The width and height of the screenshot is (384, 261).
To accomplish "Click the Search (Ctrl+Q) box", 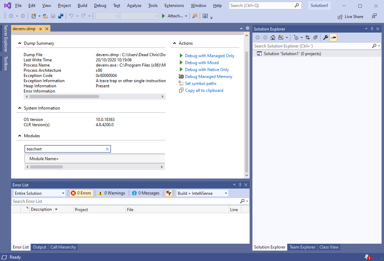I will (x=265, y=6).
